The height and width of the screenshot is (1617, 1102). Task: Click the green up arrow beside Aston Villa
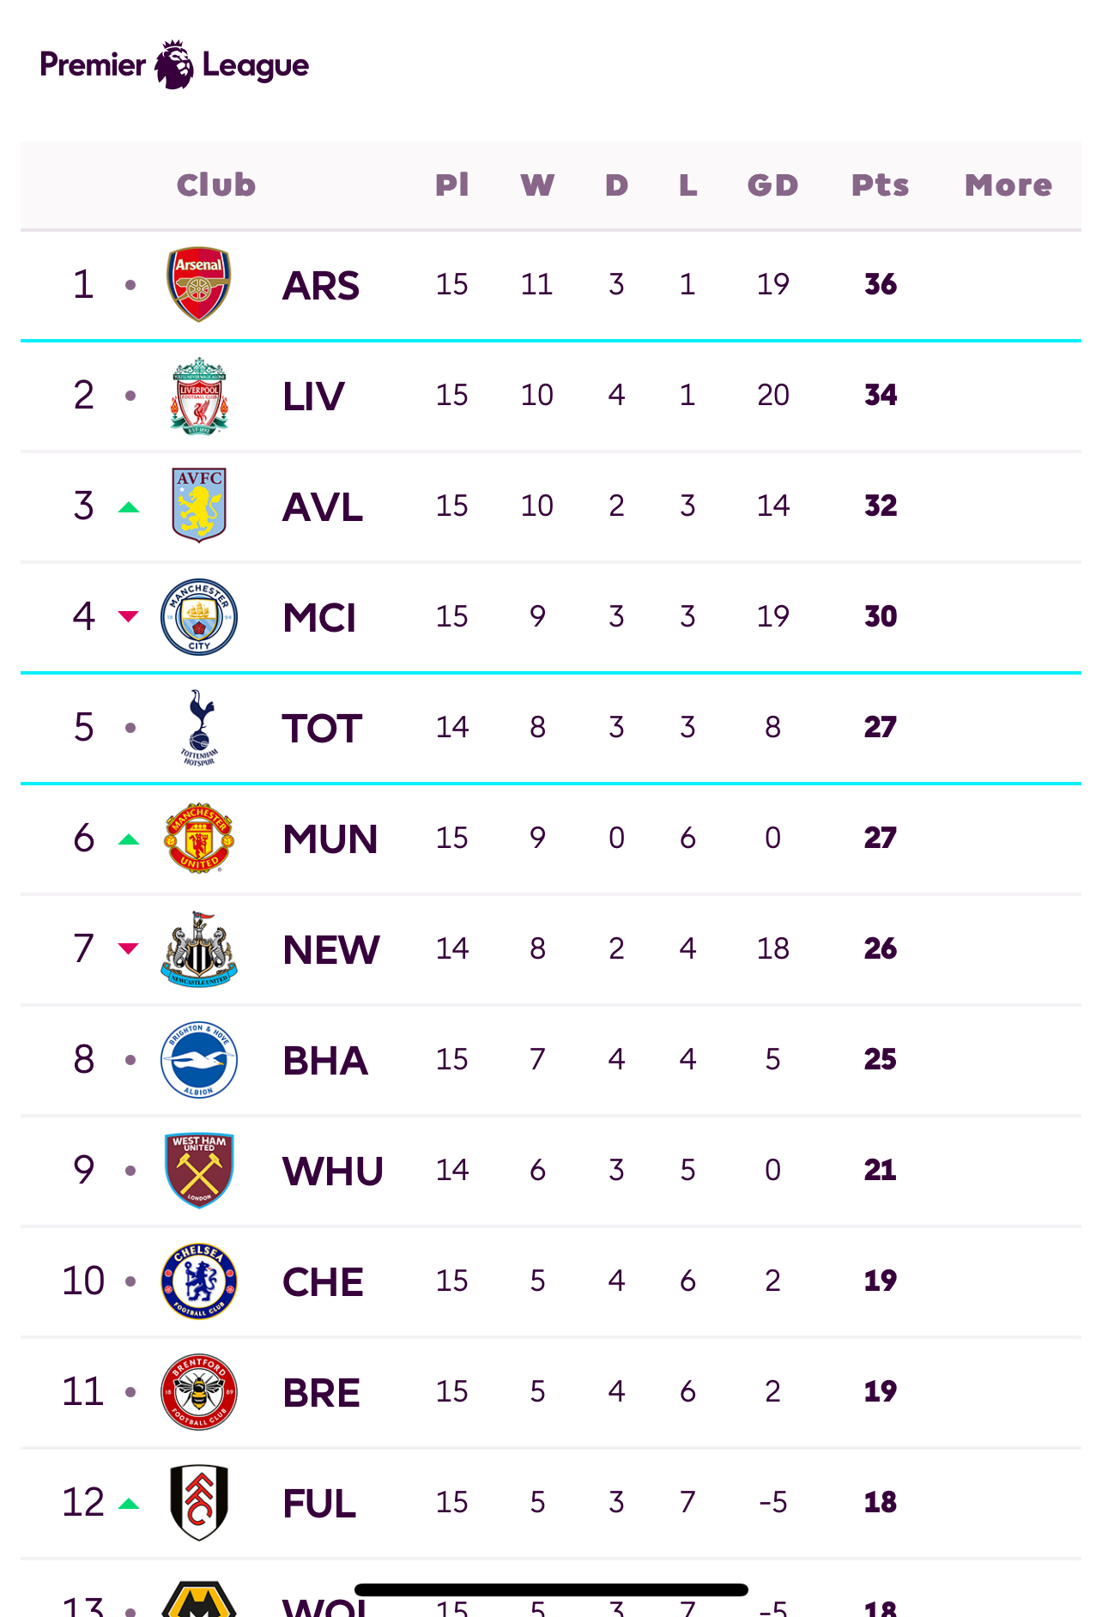(128, 506)
